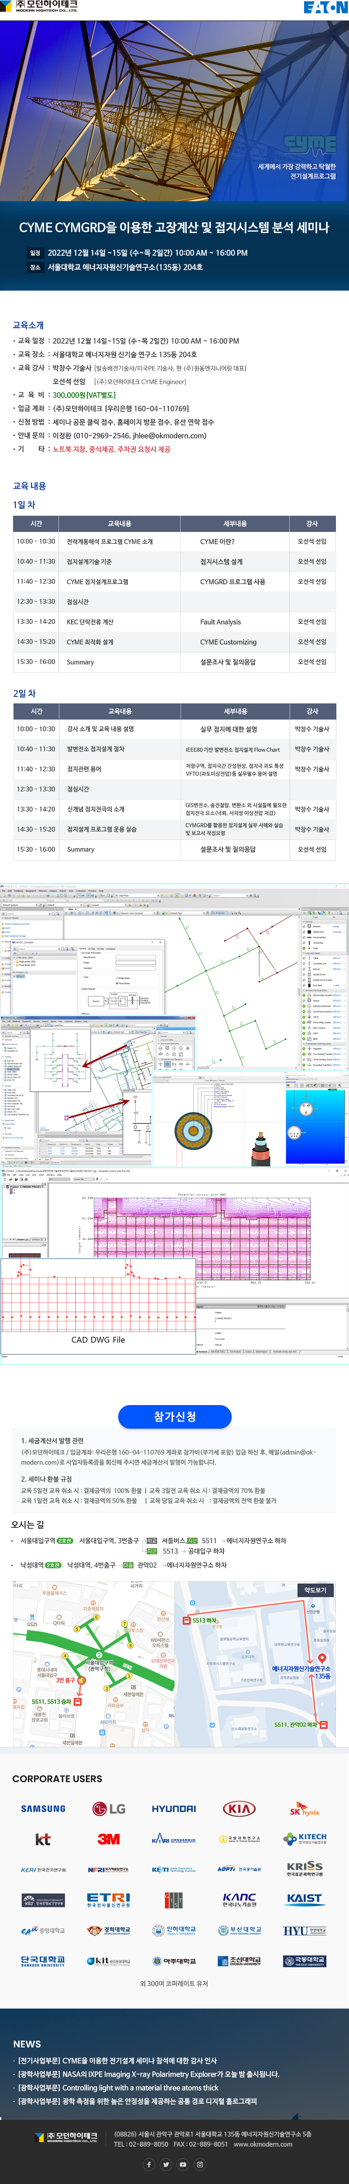Click 'CORPORATE USERS' section heading

tap(57, 1779)
